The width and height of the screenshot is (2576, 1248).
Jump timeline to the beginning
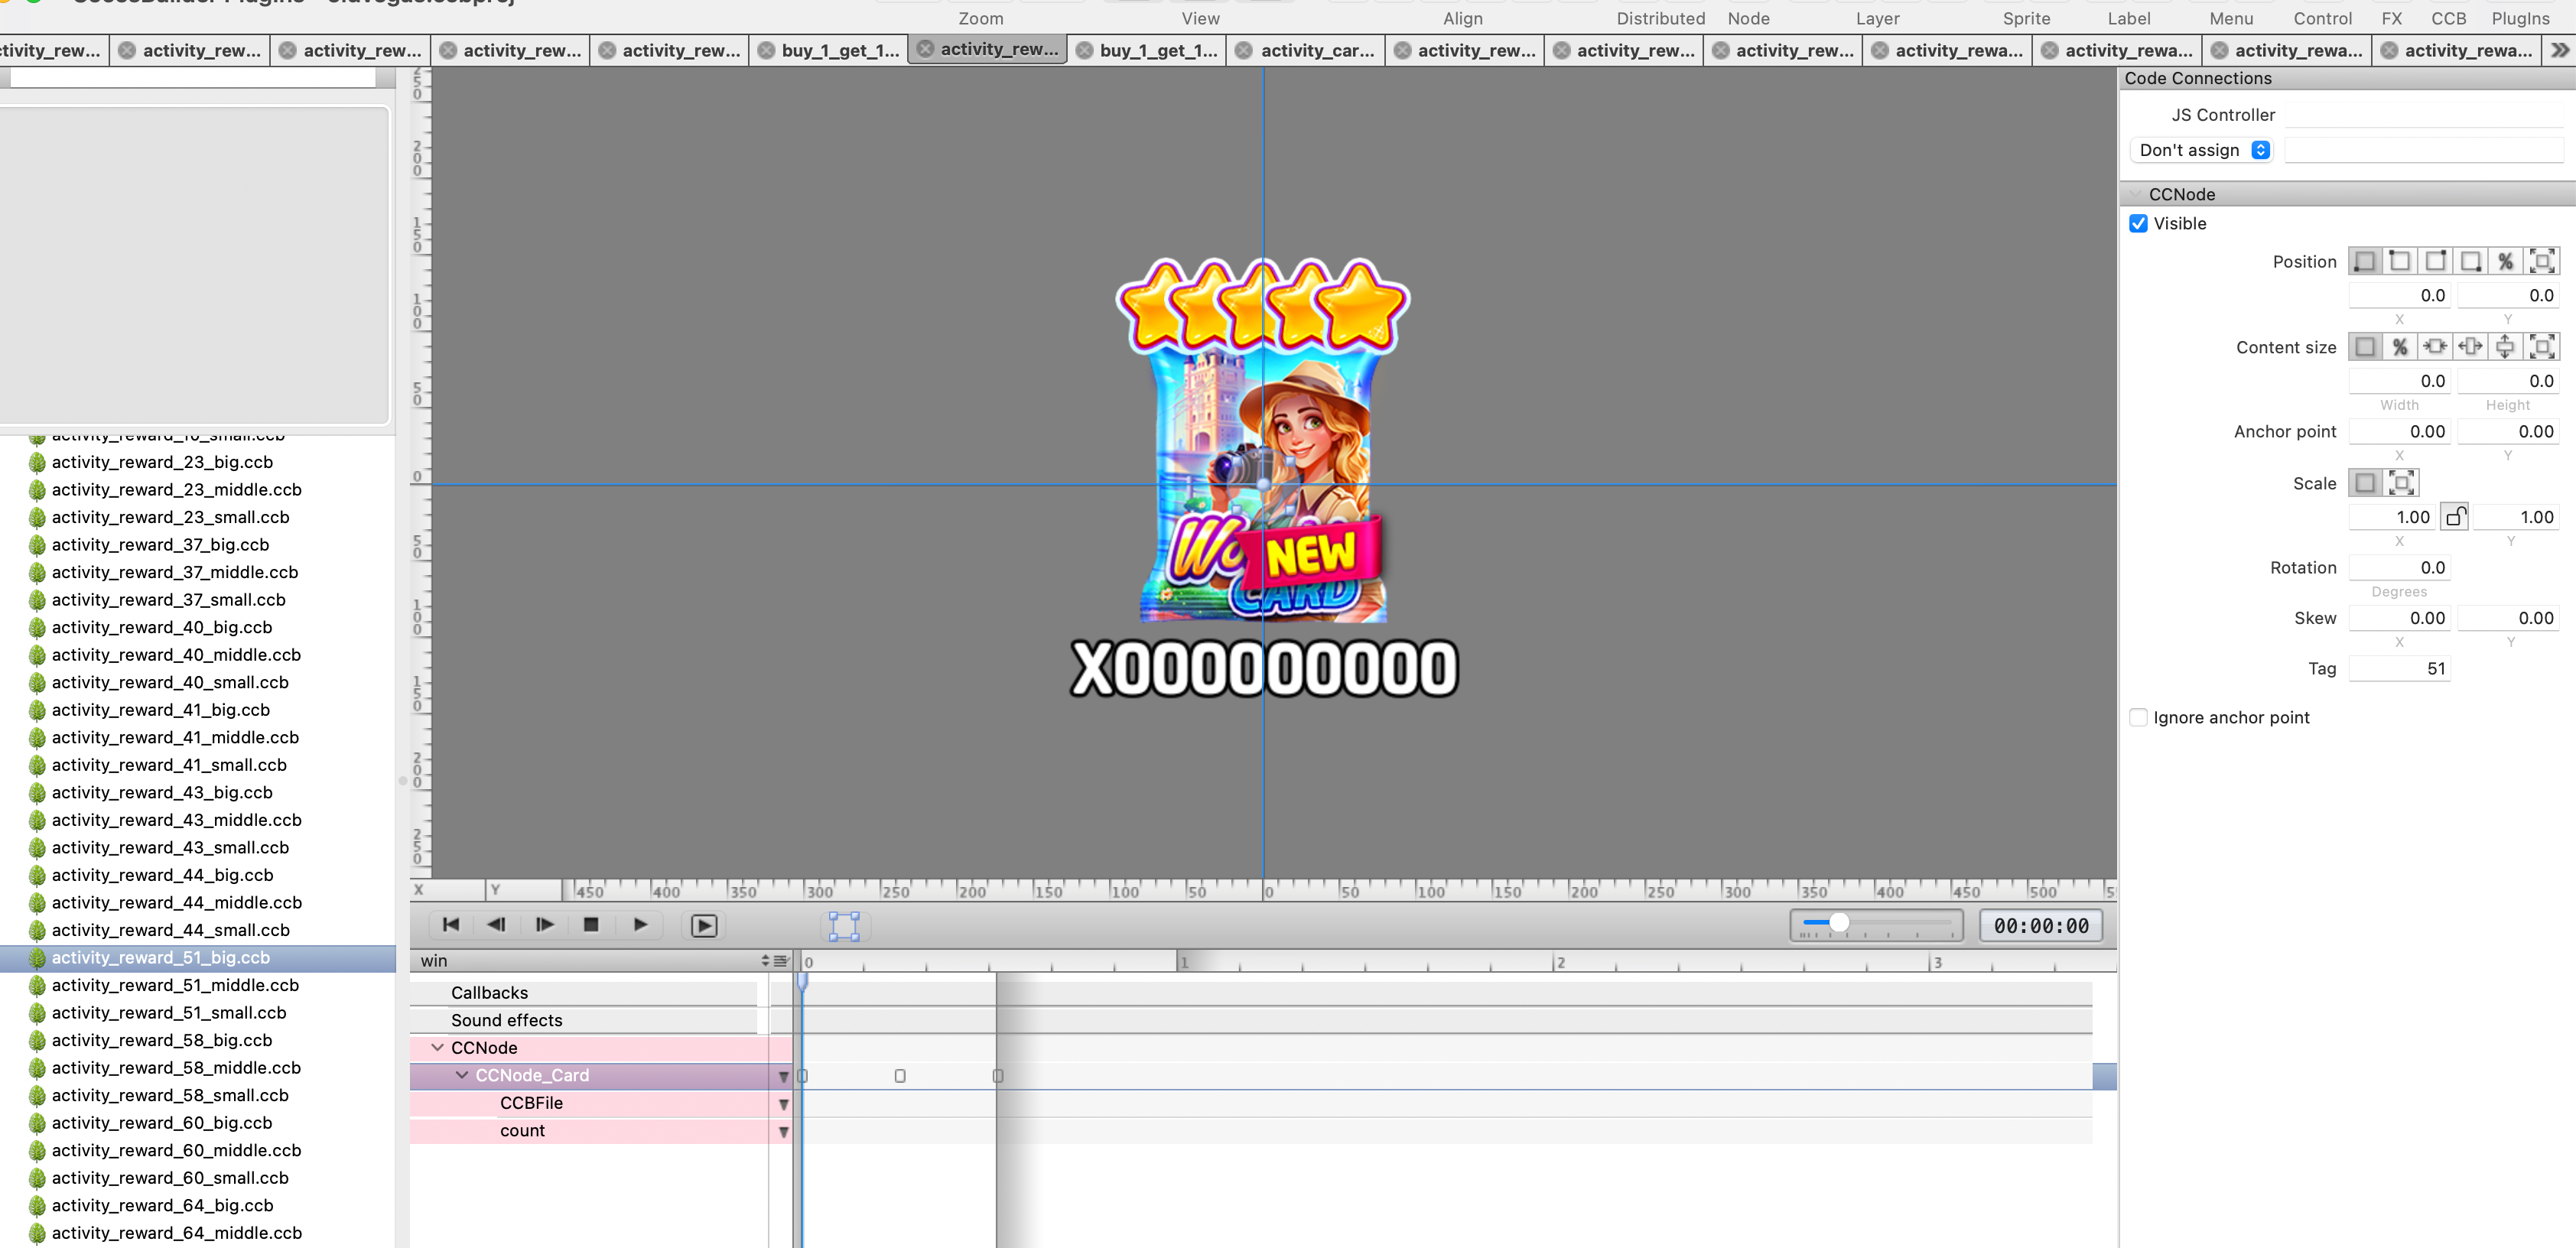(451, 925)
